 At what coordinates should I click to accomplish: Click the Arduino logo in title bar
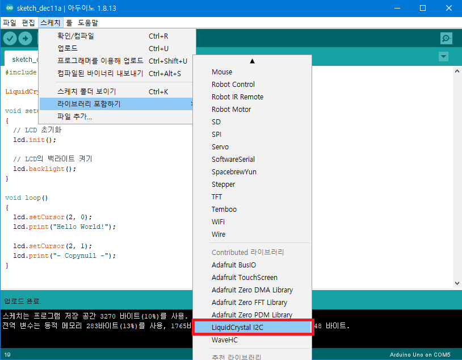coord(10,8)
